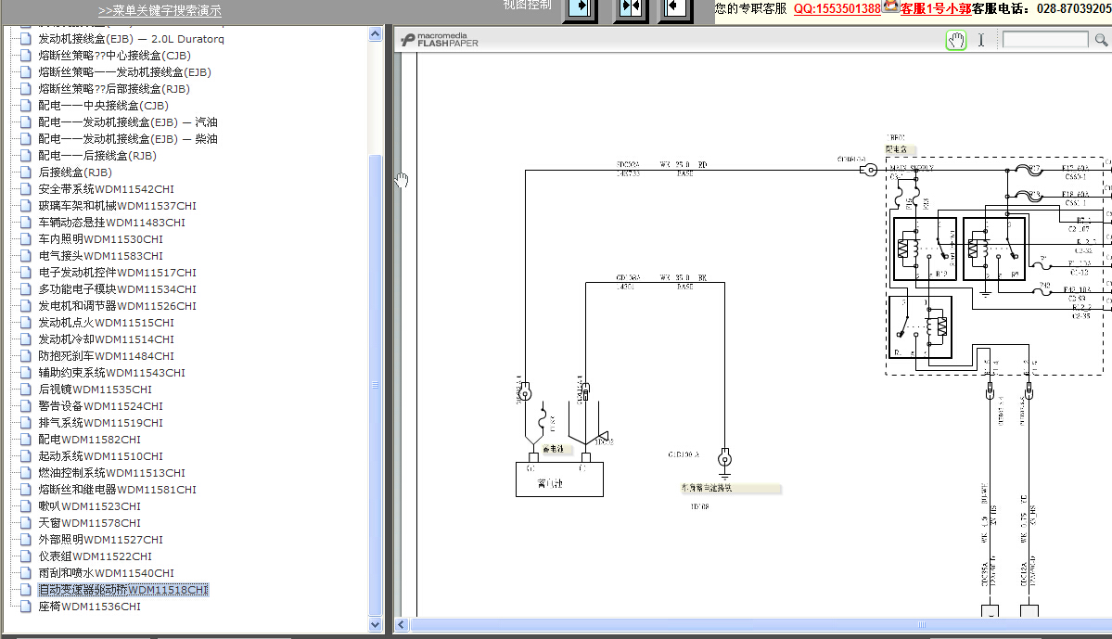Open the 菜单关键字搜索演示 link
Viewport: 1112px width, 639px height.
[x=160, y=10]
